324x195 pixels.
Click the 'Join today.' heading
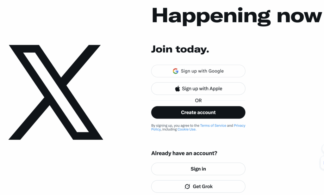click(180, 49)
